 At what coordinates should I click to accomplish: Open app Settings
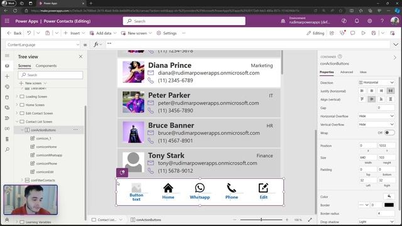click(x=166, y=33)
